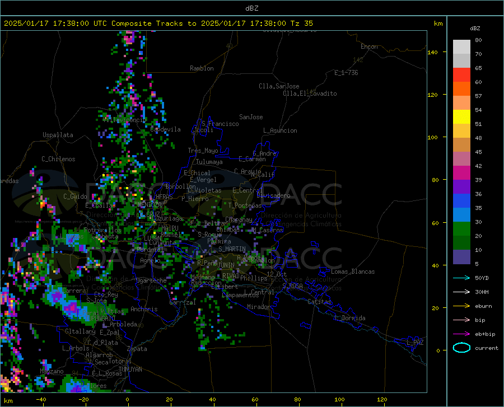Image resolution: width=504 pixels, height=407 pixels.
Task: Click the purple radar cell near Carrera
Action: coord(57,296)
